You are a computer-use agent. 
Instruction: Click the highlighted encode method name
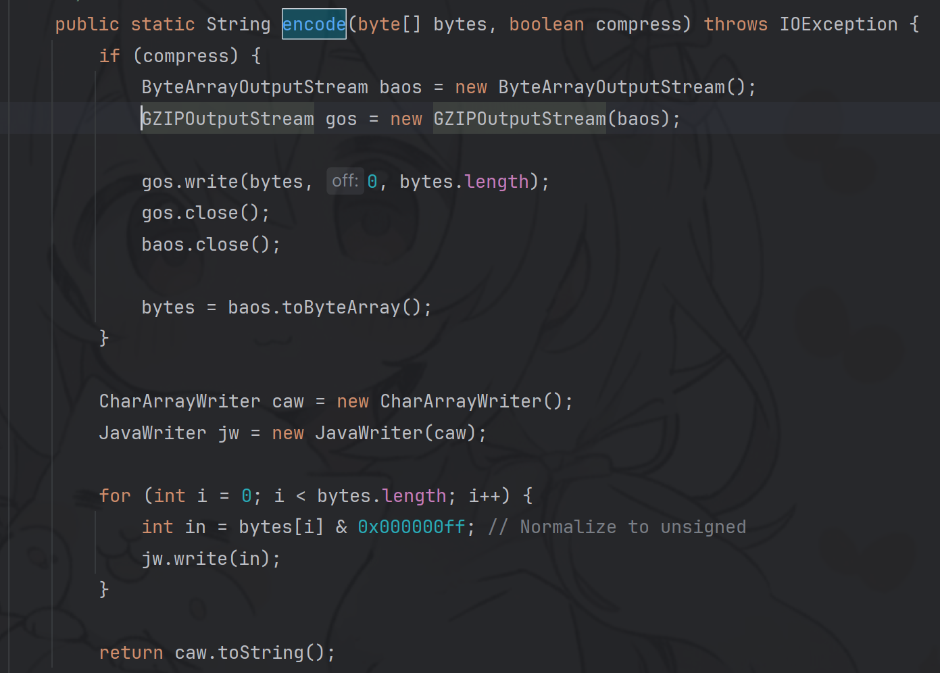click(x=314, y=24)
